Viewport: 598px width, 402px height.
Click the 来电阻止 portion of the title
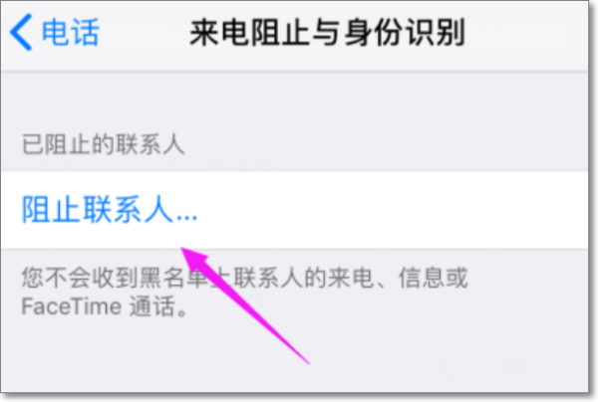(x=249, y=33)
